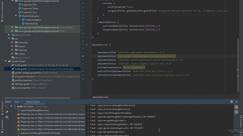The image size is (243, 136).
Task: Click the highlighted junit dependency string
Action: [134, 67]
